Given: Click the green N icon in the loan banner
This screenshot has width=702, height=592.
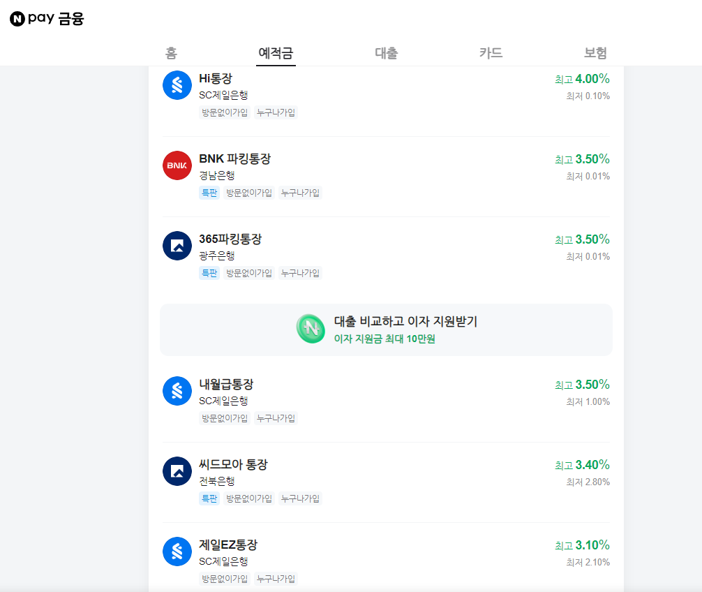Looking at the screenshot, I should click(311, 330).
